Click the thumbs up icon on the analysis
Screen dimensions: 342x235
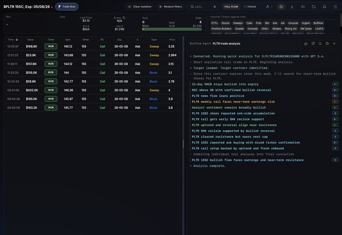(306, 43)
